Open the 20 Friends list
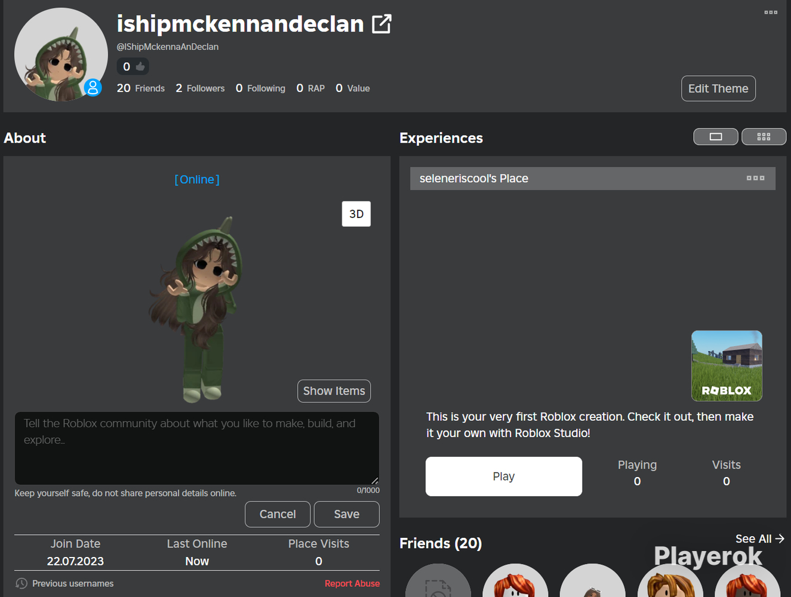This screenshot has height=597, width=791. pos(141,88)
